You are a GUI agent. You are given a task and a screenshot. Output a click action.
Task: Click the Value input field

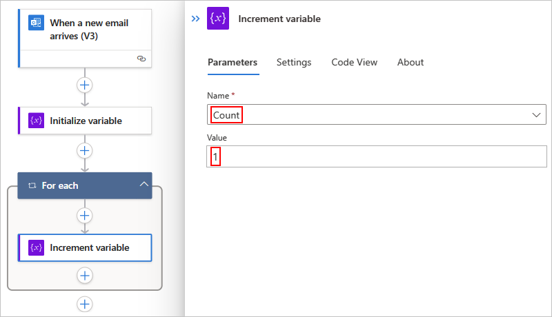point(377,157)
